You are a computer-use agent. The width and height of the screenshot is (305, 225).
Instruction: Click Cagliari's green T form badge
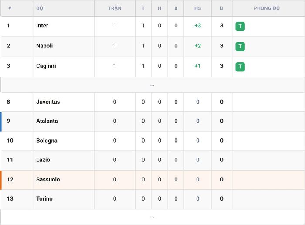240,67
